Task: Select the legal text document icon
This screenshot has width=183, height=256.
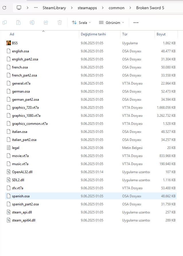Action: pos(9,148)
